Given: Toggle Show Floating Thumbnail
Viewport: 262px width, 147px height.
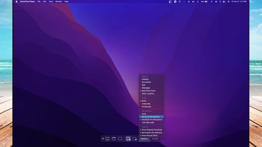Looking at the screenshot, I should [x=151, y=130].
